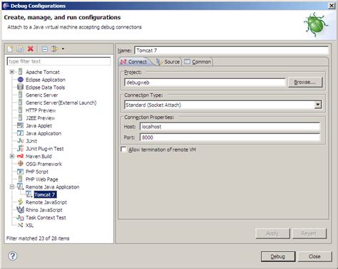Click the Host field showing localhost

[x=230, y=127]
